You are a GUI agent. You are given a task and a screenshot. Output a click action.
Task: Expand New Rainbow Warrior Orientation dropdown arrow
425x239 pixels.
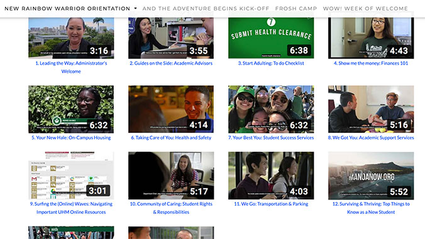[135, 8]
